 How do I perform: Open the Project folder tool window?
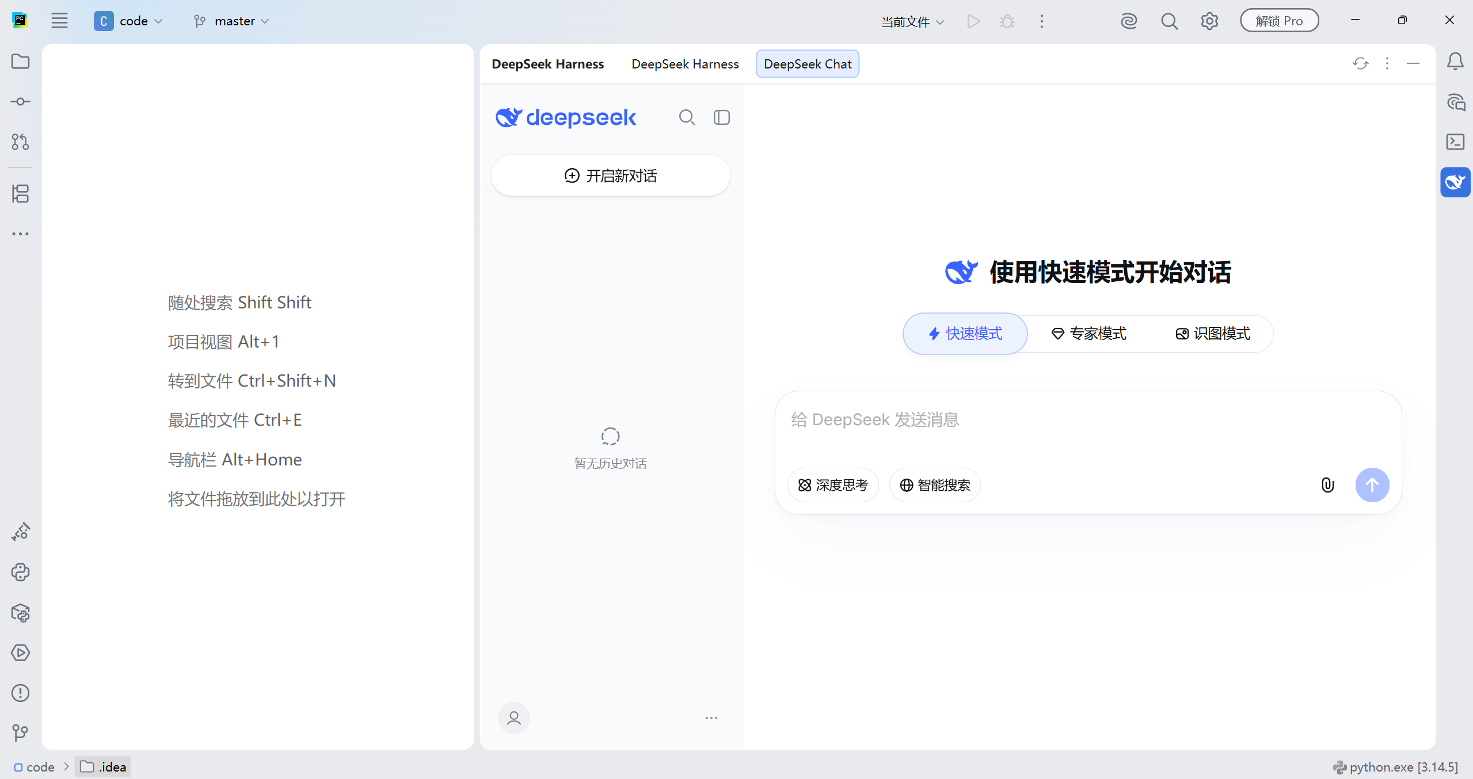21,62
